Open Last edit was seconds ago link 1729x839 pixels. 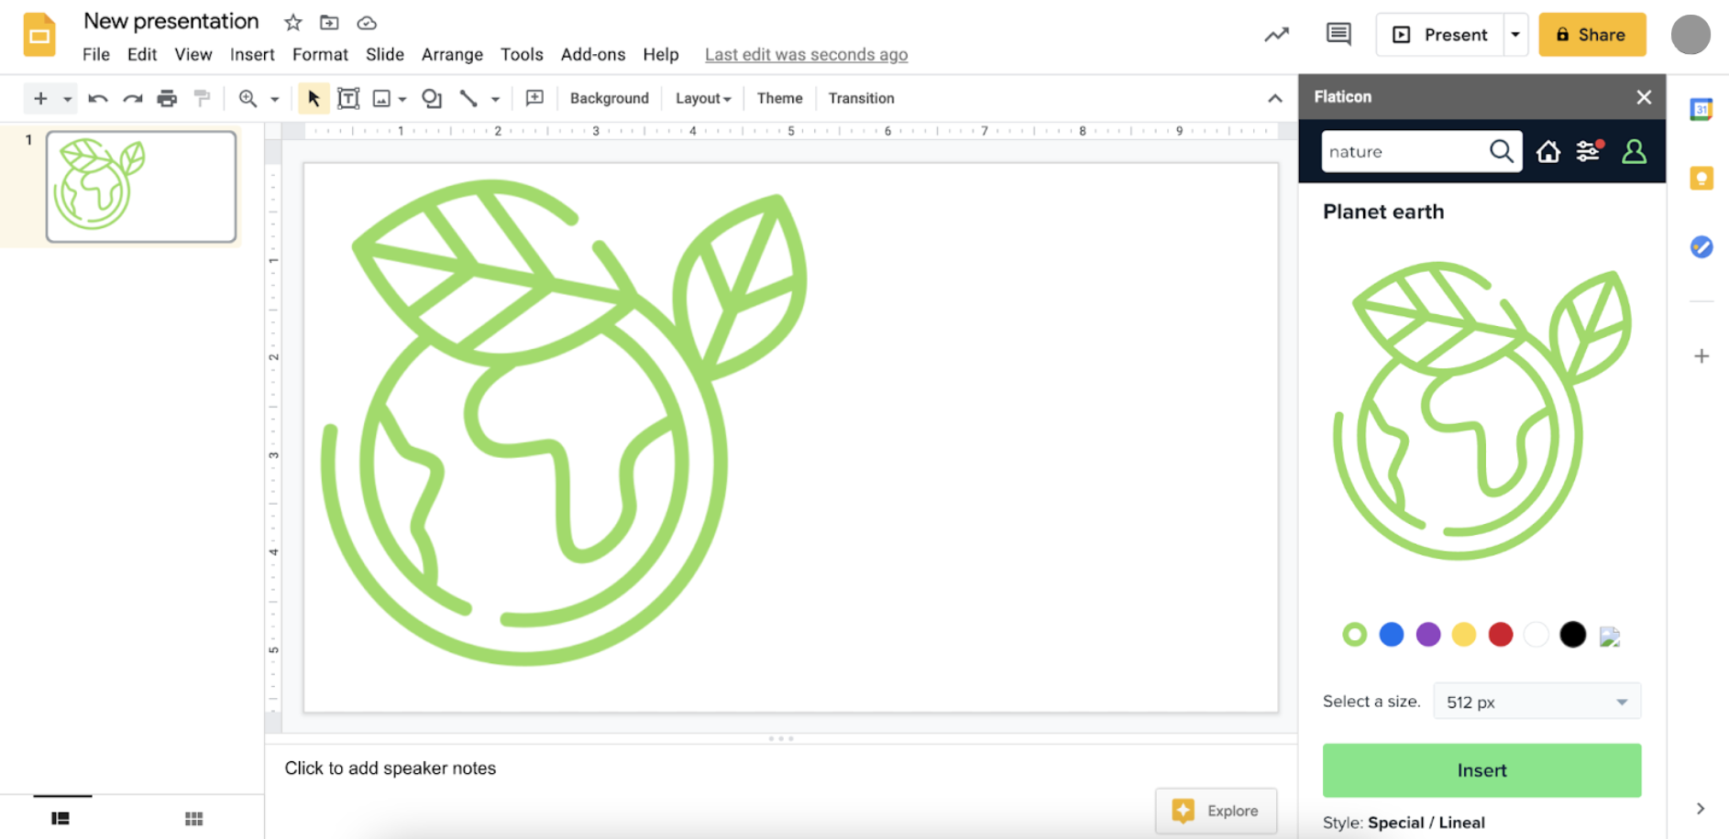tap(806, 54)
